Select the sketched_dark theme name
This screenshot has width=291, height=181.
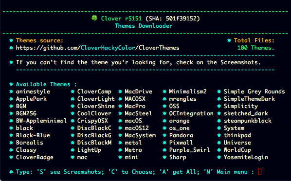pyautogui.click(x=246, y=113)
